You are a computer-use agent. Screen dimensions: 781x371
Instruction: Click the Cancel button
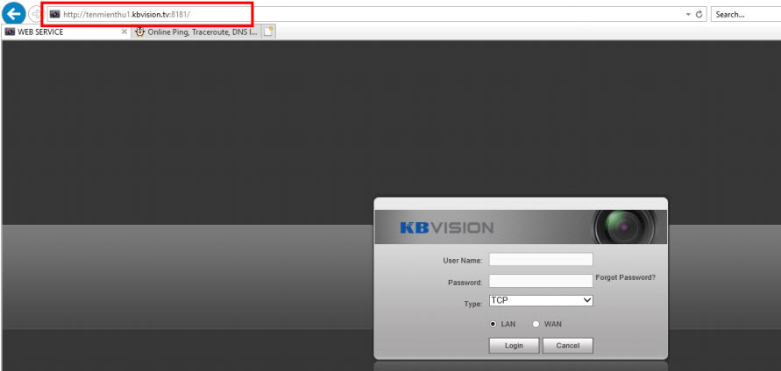[x=568, y=346]
